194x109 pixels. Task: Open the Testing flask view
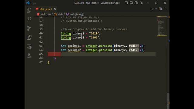(29, 56)
